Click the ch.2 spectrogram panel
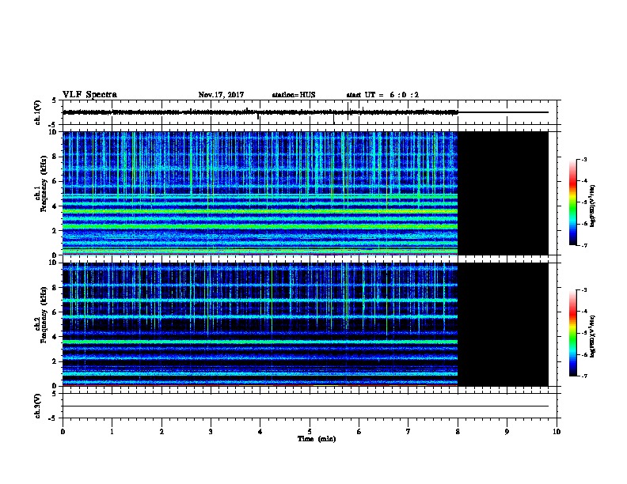 point(306,324)
